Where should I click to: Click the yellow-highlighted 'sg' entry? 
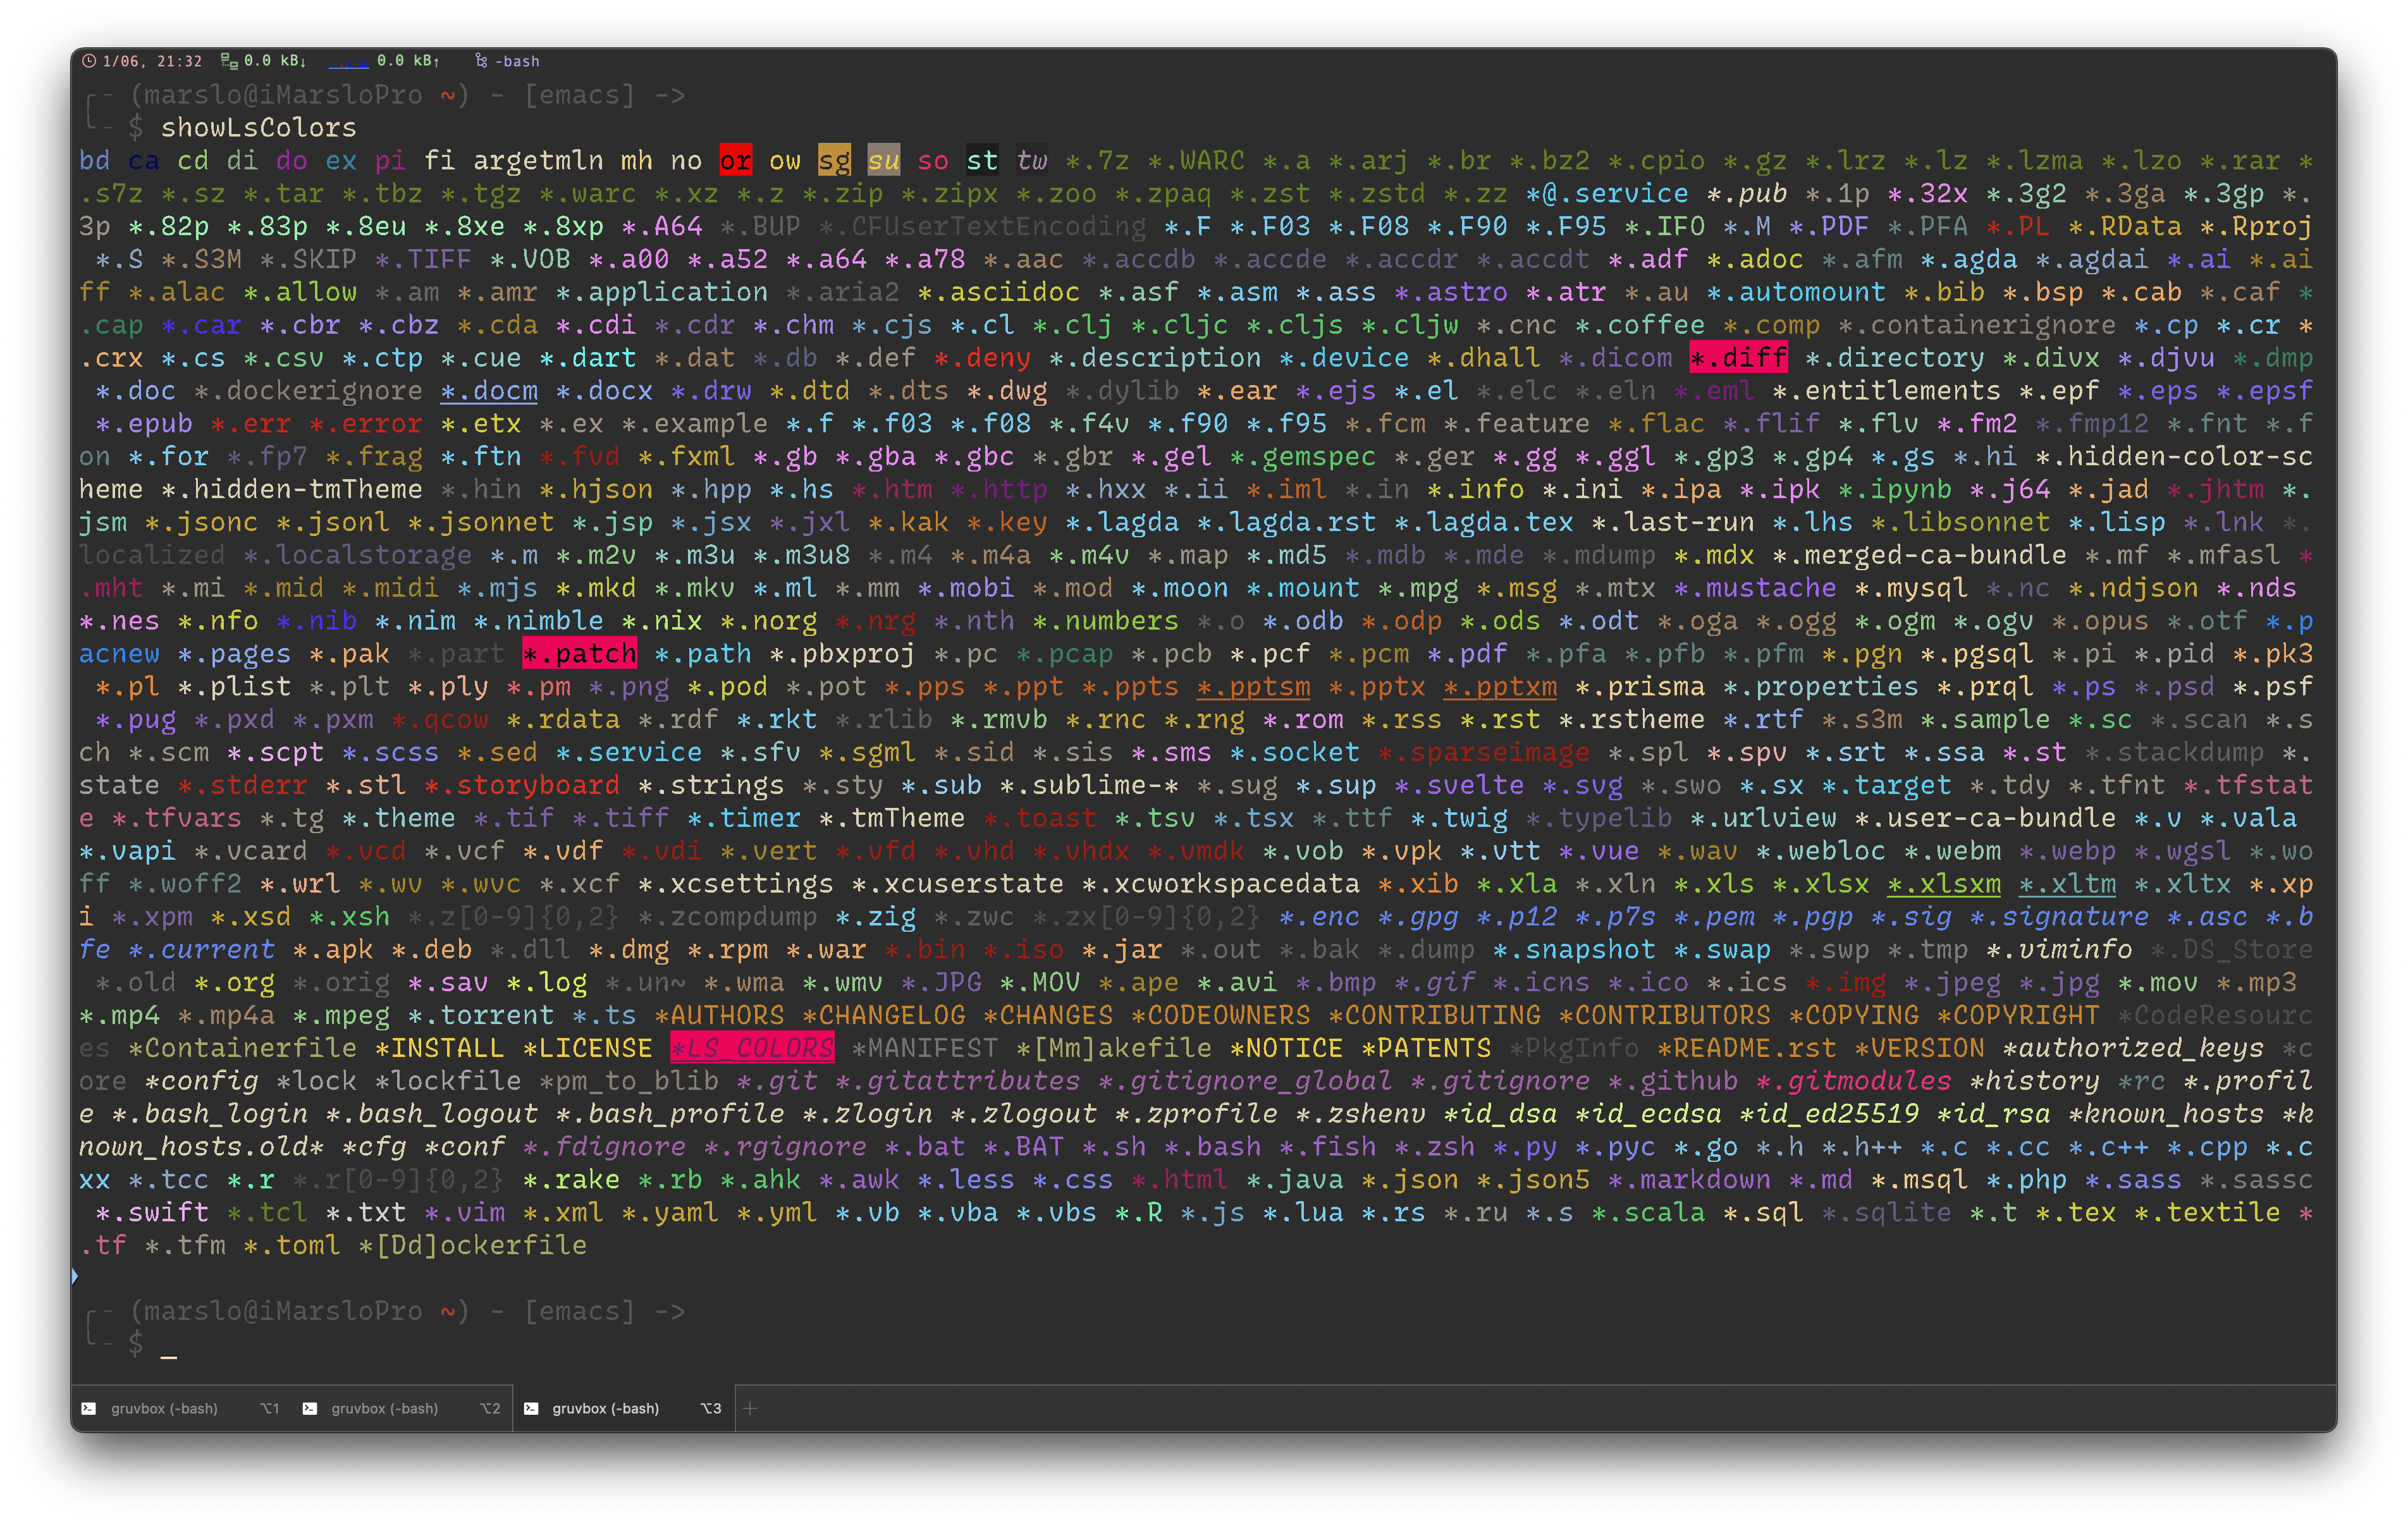point(834,160)
